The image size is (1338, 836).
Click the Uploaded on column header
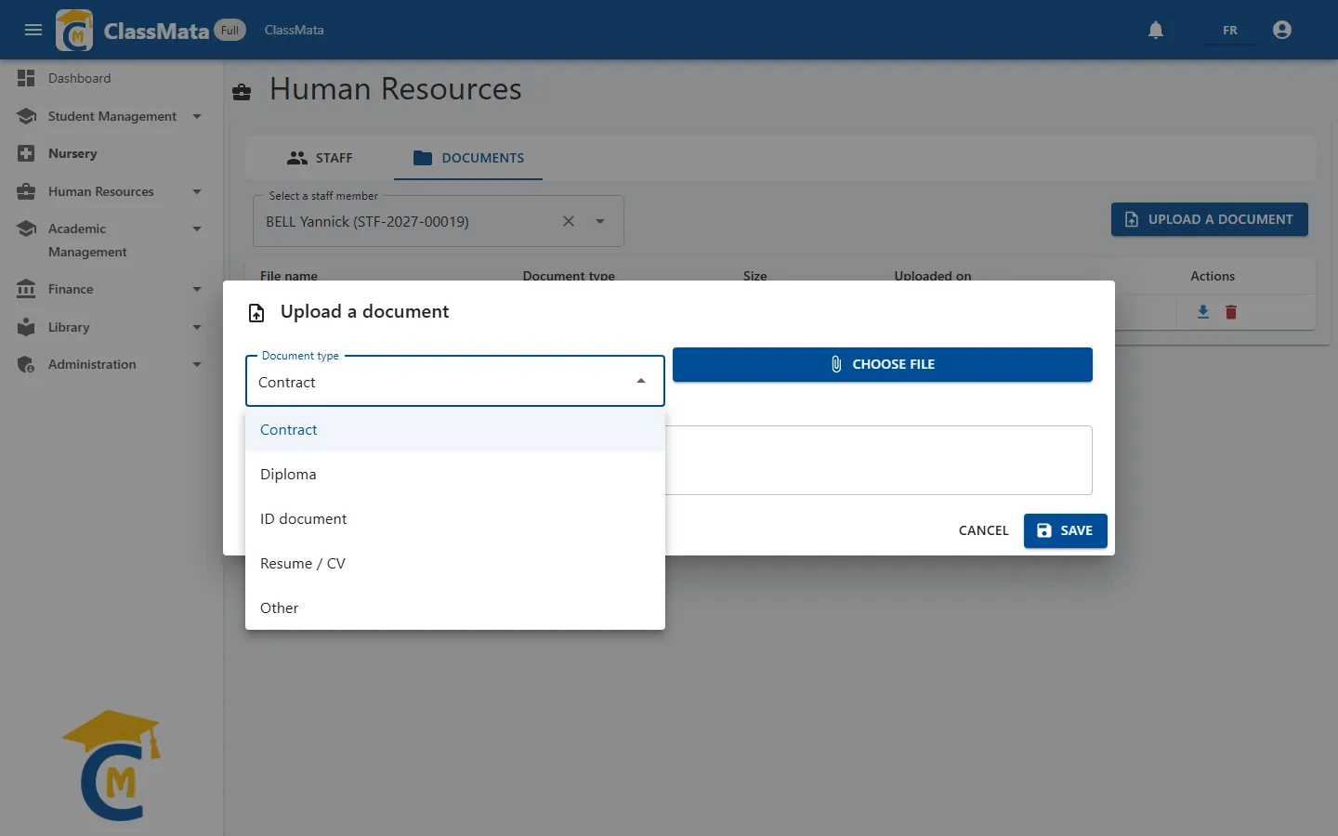(933, 276)
